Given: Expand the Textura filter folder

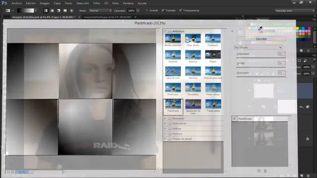Looking at the screenshot, I should pyautogui.click(x=165, y=134).
